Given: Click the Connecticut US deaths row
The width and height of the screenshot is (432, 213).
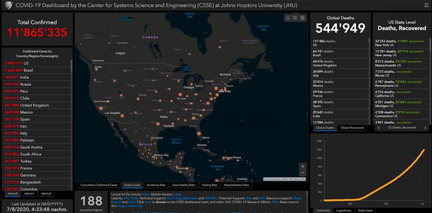Looking at the screenshot, I should pos(401,114).
